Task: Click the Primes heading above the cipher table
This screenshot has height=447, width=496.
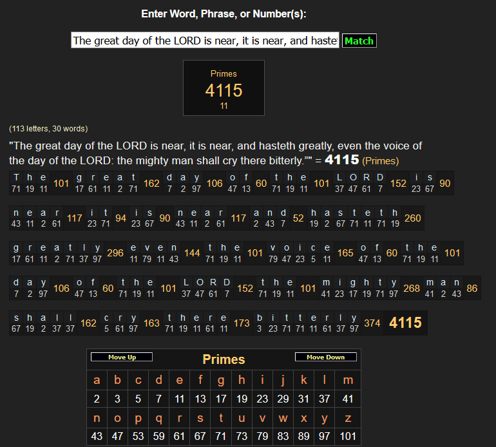Action: pos(224,359)
